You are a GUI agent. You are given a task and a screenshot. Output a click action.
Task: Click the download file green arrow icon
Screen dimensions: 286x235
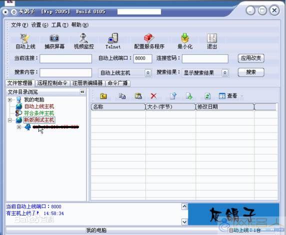(189, 96)
